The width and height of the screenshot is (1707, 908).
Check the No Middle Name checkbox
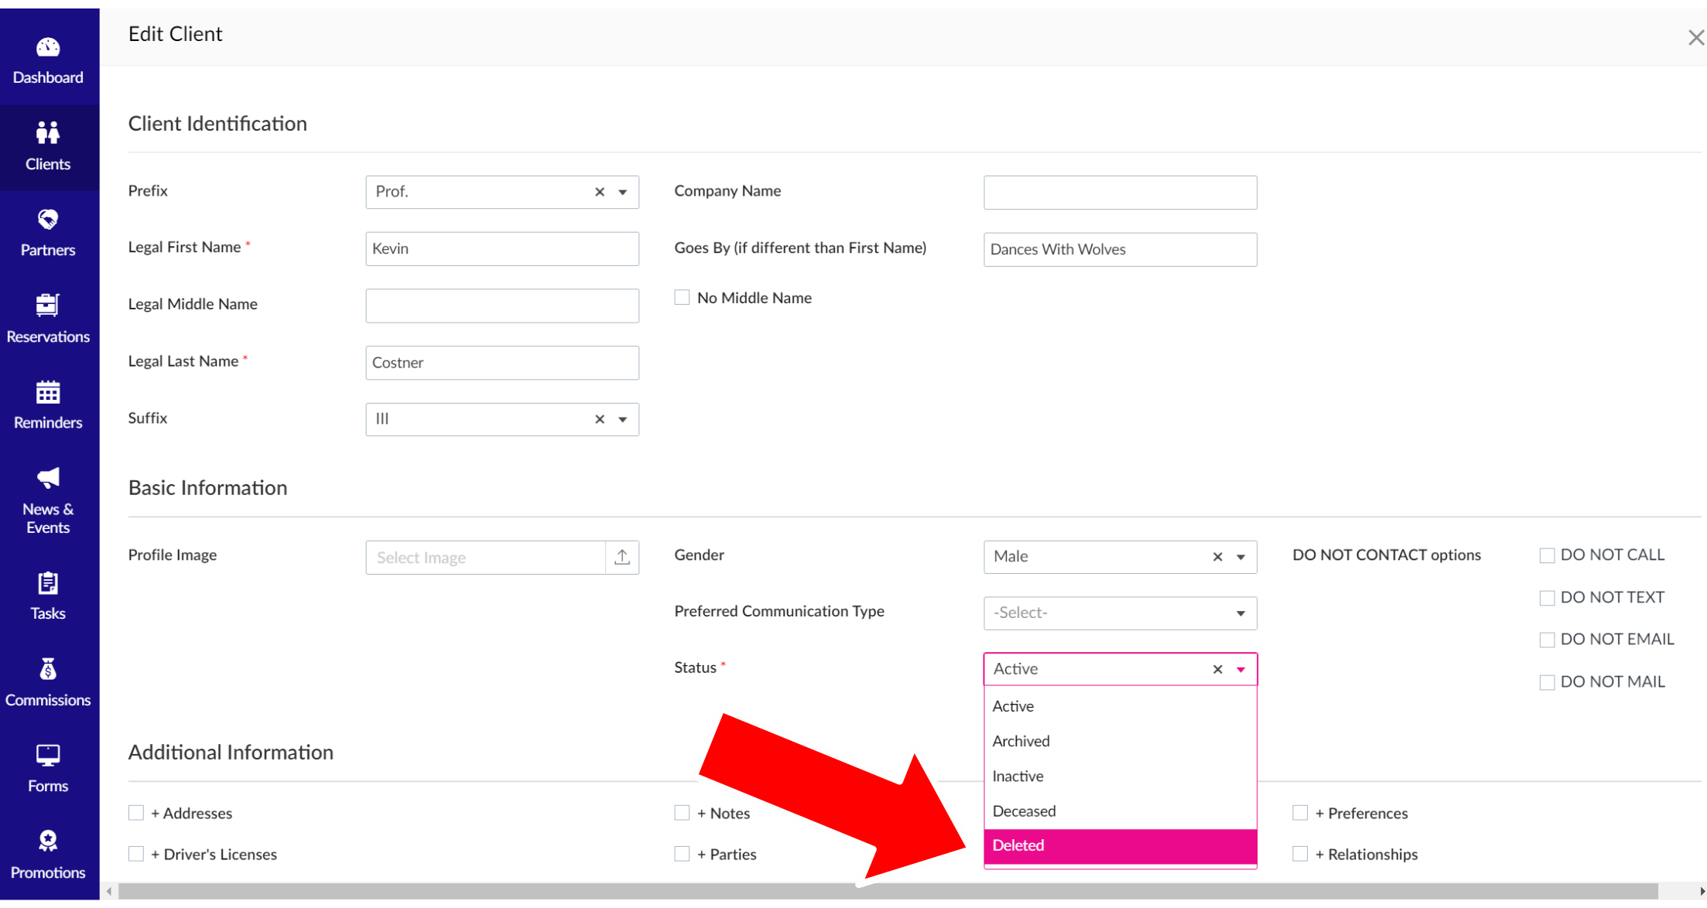(x=682, y=298)
